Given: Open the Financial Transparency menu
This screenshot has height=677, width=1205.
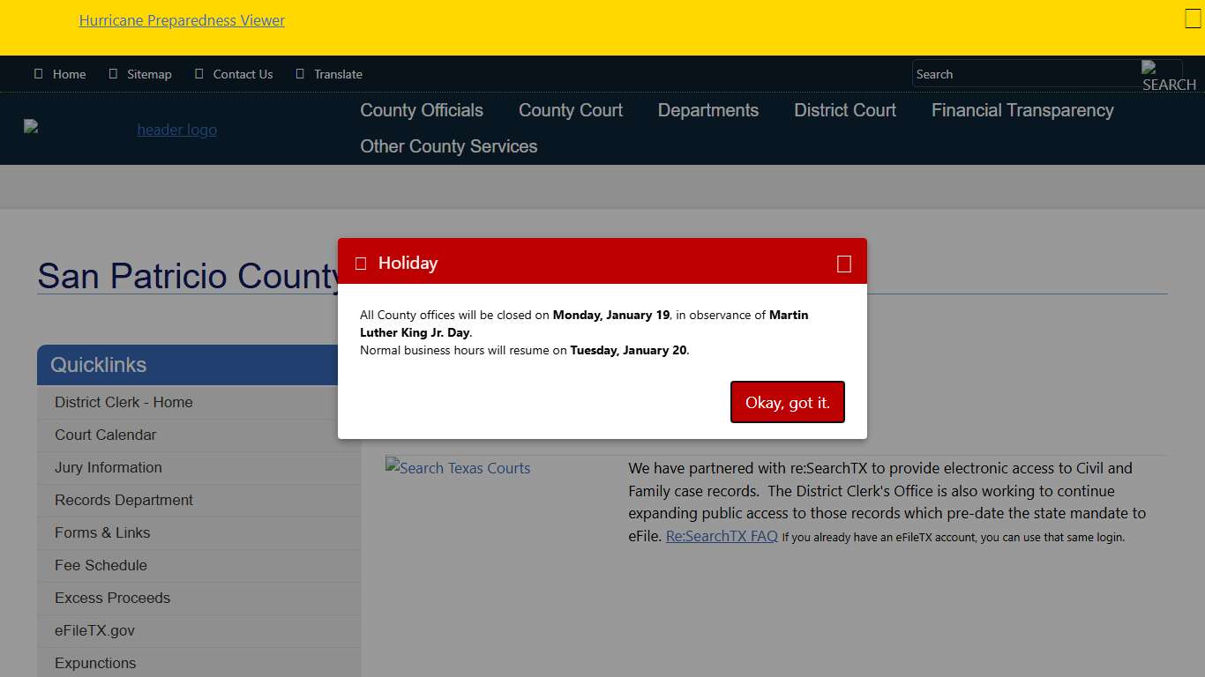Looking at the screenshot, I should [x=1022, y=110].
